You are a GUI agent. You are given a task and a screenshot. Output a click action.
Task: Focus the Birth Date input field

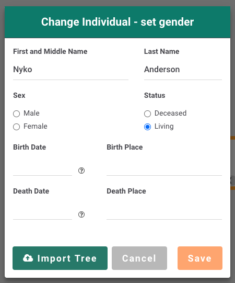click(x=42, y=170)
